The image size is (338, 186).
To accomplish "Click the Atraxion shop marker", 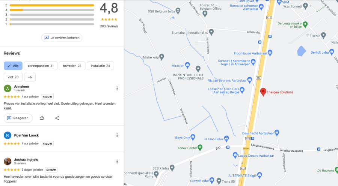I will coord(187,65).
